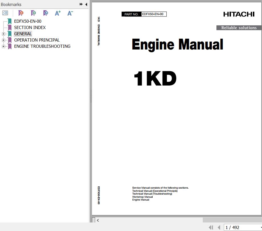Select the GENERAL bookmark
The image size is (262, 231).
tap(23, 34)
